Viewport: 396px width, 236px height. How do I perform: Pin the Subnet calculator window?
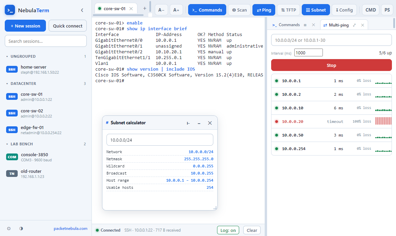pos(188,123)
